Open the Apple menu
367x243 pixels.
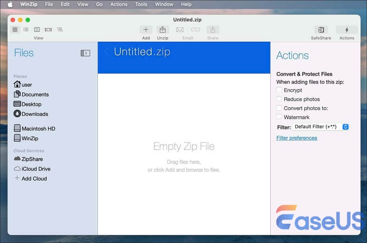[x=10, y=4]
